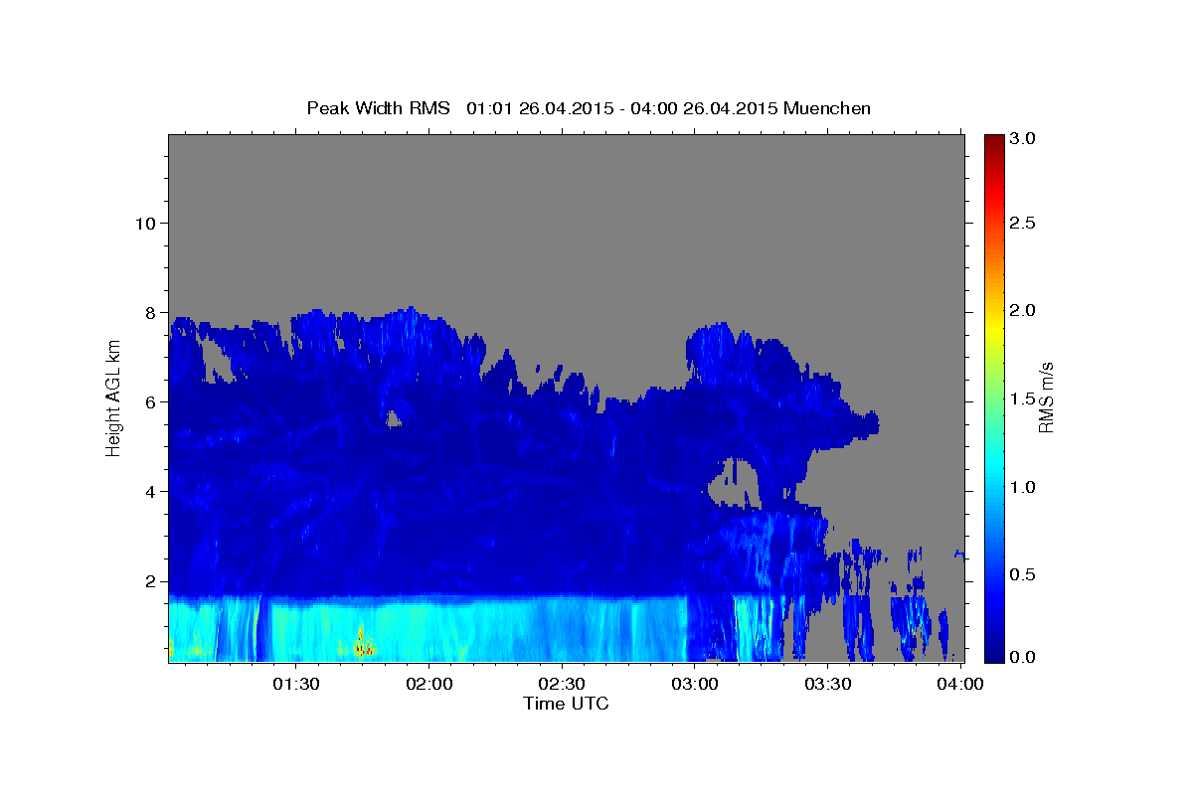Click the colorbar value 1.5
1193x795 pixels.
1022,398
